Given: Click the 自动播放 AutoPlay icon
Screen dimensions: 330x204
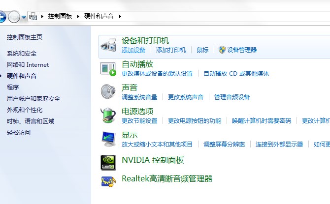Looking at the screenshot, I should click(x=108, y=69).
